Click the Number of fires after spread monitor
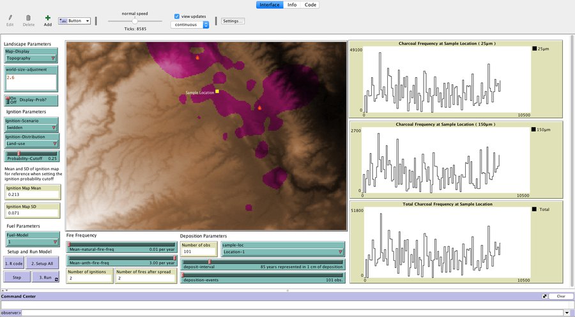This screenshot has width=575, height=317. coord(146,276)
